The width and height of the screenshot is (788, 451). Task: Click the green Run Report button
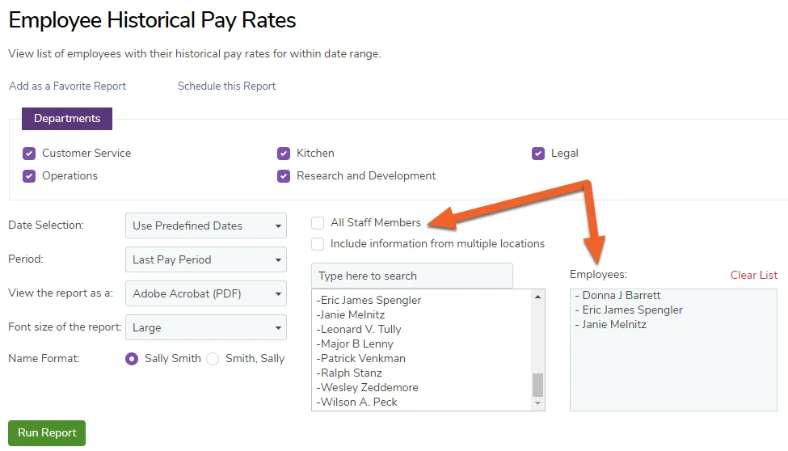coord(47,433)
